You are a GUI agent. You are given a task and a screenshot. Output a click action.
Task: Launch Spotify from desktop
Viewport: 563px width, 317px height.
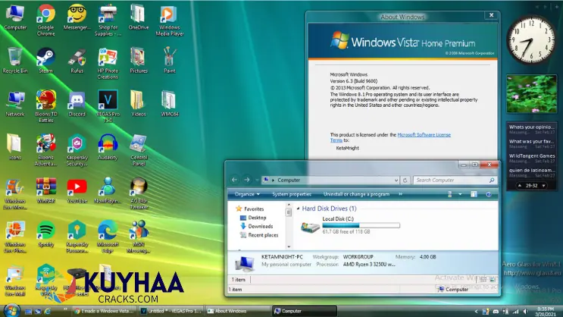(x=45, y=229)
